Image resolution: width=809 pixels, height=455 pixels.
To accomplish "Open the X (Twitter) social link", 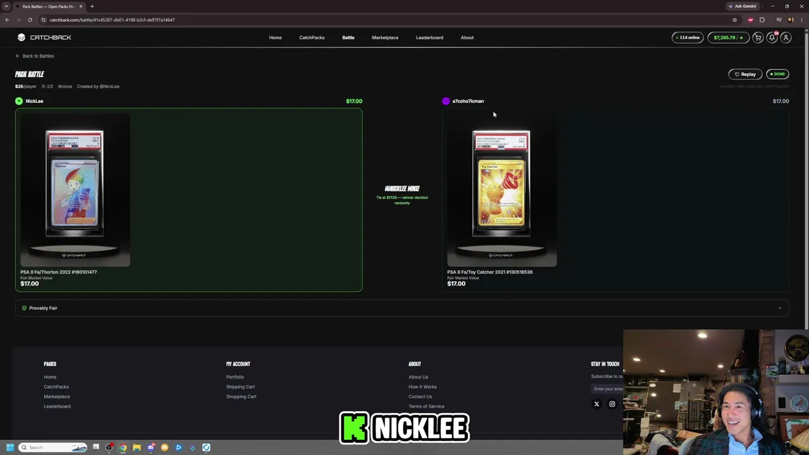I will [597, 404].
